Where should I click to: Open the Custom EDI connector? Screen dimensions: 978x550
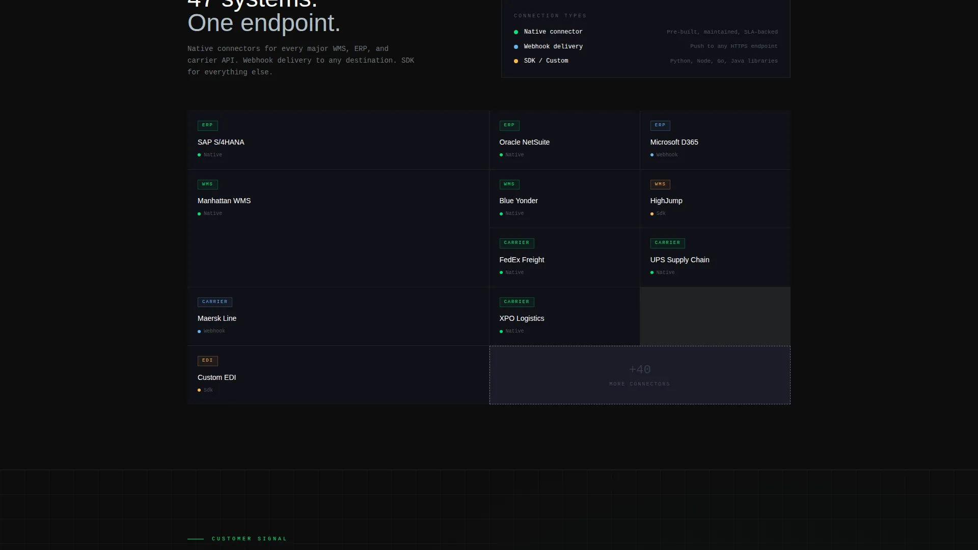338,375
